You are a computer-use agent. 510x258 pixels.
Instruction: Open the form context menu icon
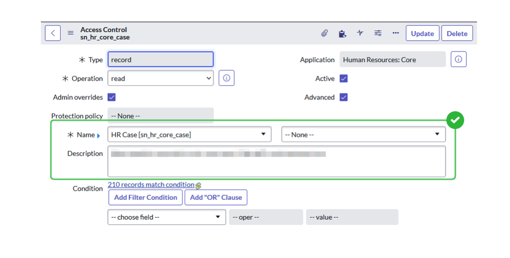point(71,33)
